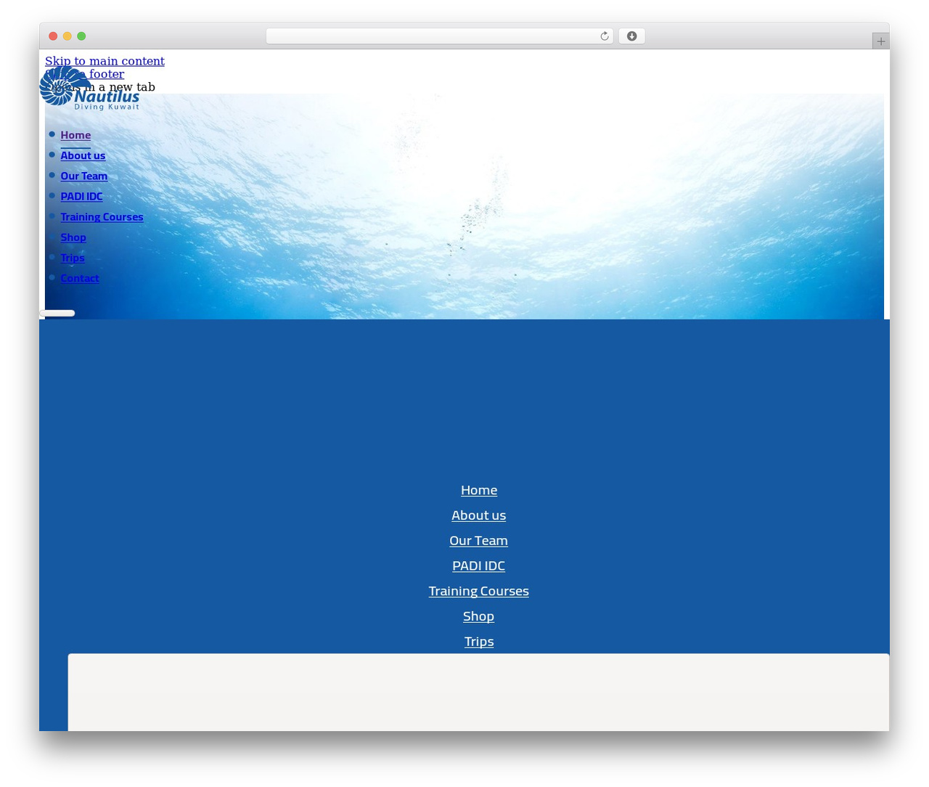Click the white Trips link in the blue panel
This screenshot has height=787, width=929.
click(479, 641)
